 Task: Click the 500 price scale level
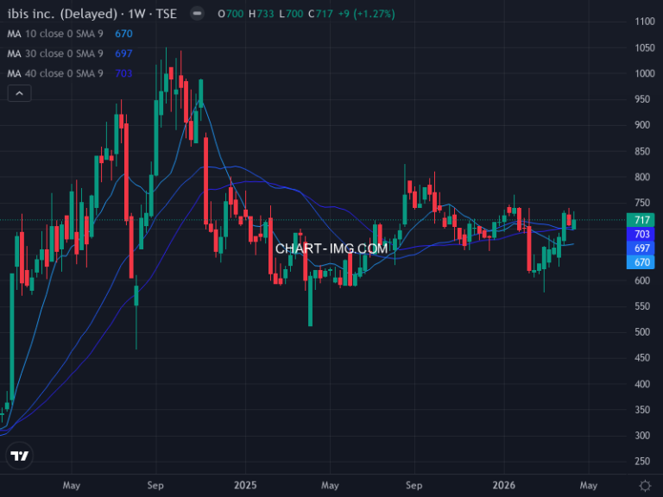point(644,332)
